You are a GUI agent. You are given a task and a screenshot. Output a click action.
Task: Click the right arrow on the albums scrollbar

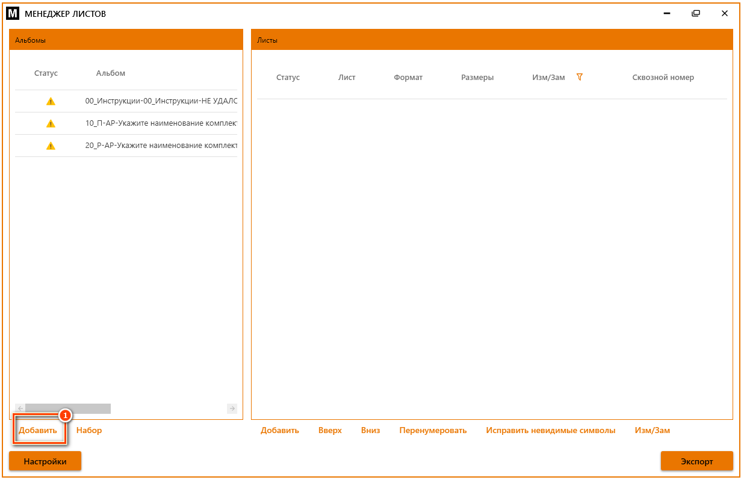coord(232,408)
